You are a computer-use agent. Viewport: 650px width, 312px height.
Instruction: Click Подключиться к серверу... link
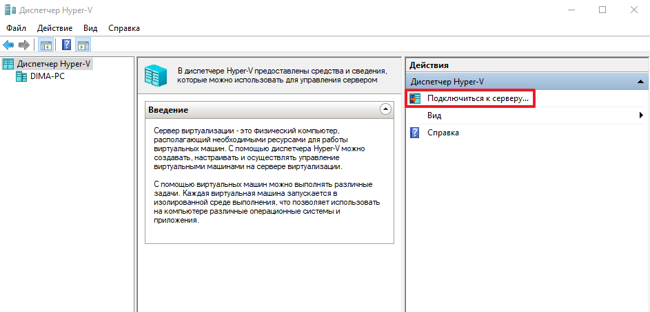pyautogui.click(x=478, y=99)
